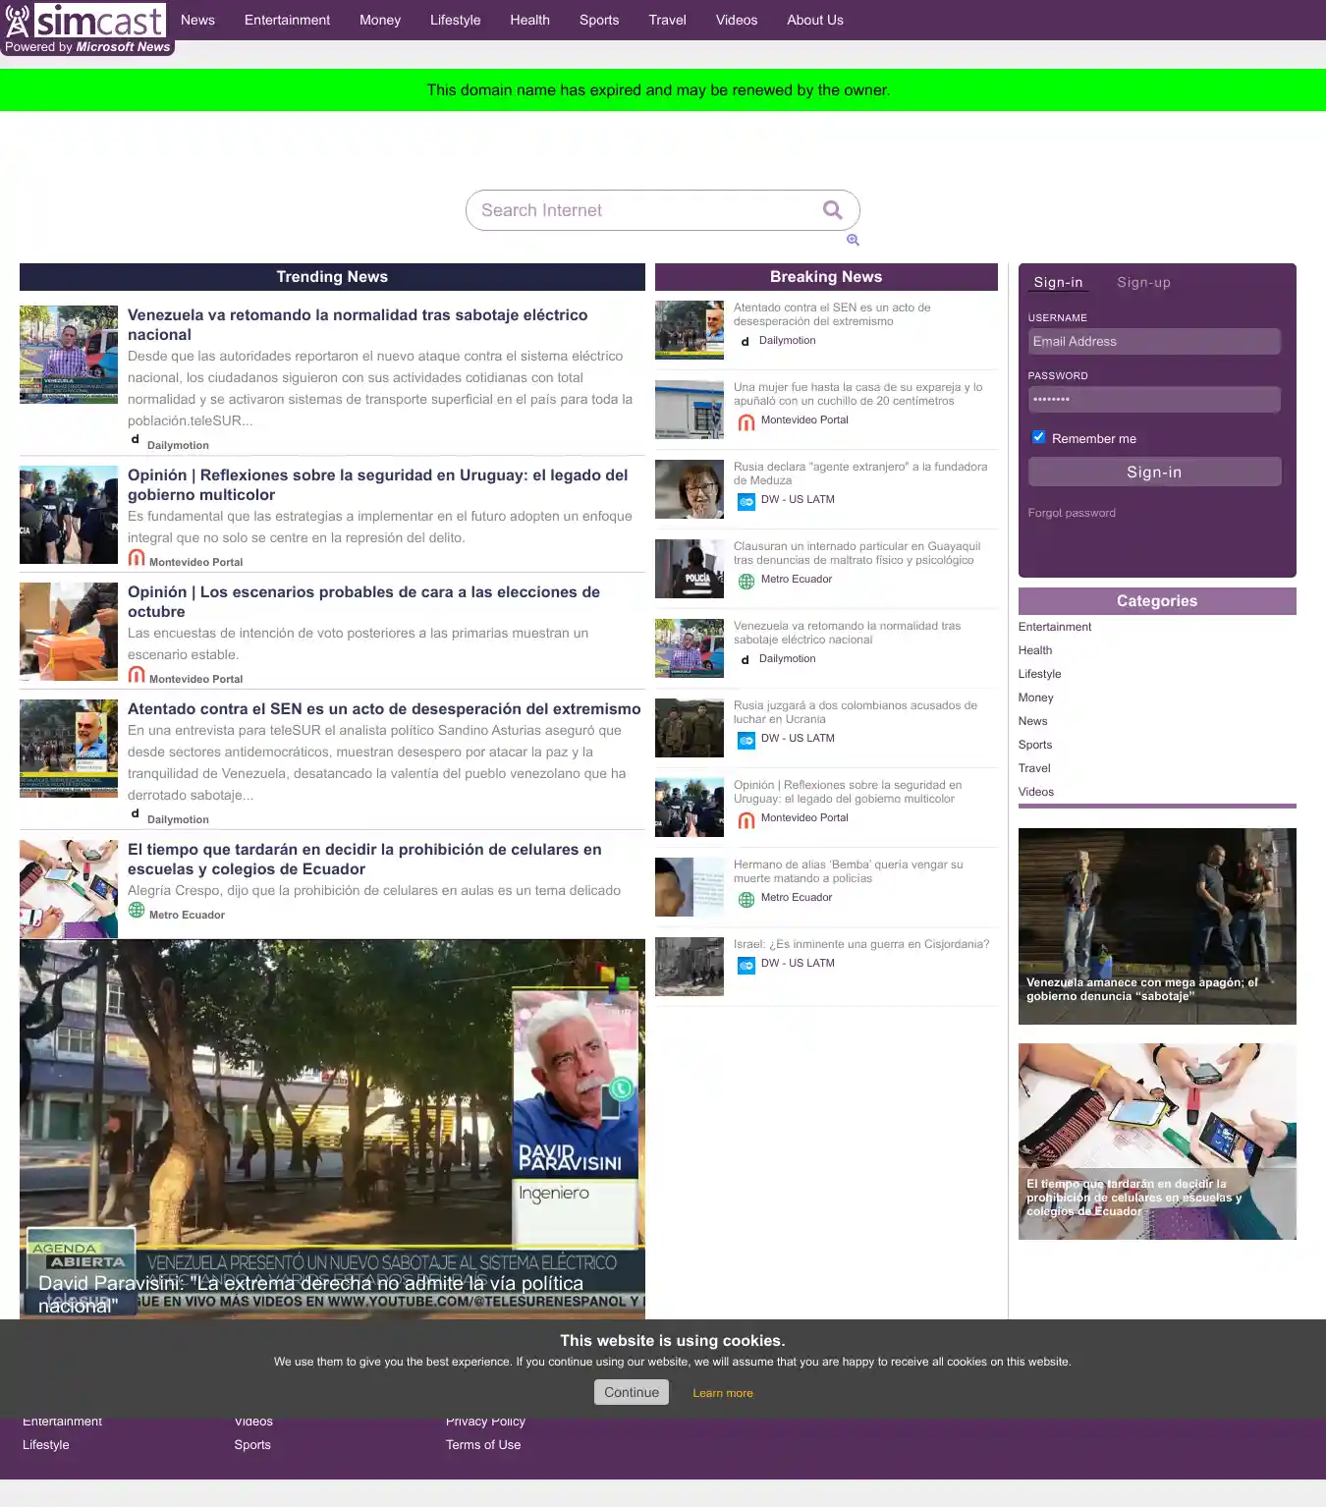Focus the Search Internet input box
This screenshot has height=1507, width=1326.
pos(648,210)
